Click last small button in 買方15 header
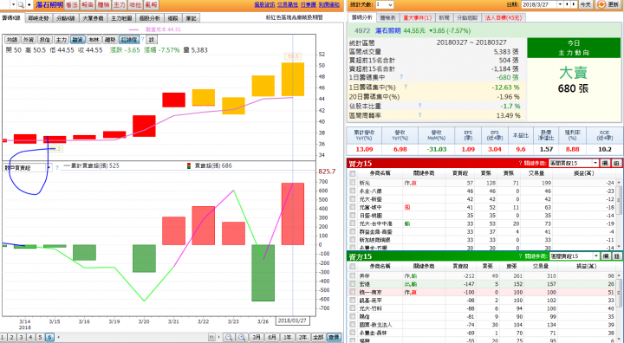Image resolution: width=624 pixels, height=343 pixels. (616, 163)
